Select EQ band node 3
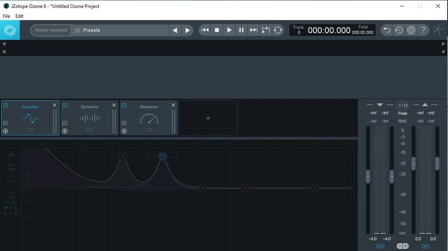 (163, 157)
